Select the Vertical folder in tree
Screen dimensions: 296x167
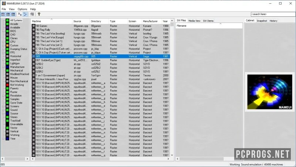pos(14,132)
